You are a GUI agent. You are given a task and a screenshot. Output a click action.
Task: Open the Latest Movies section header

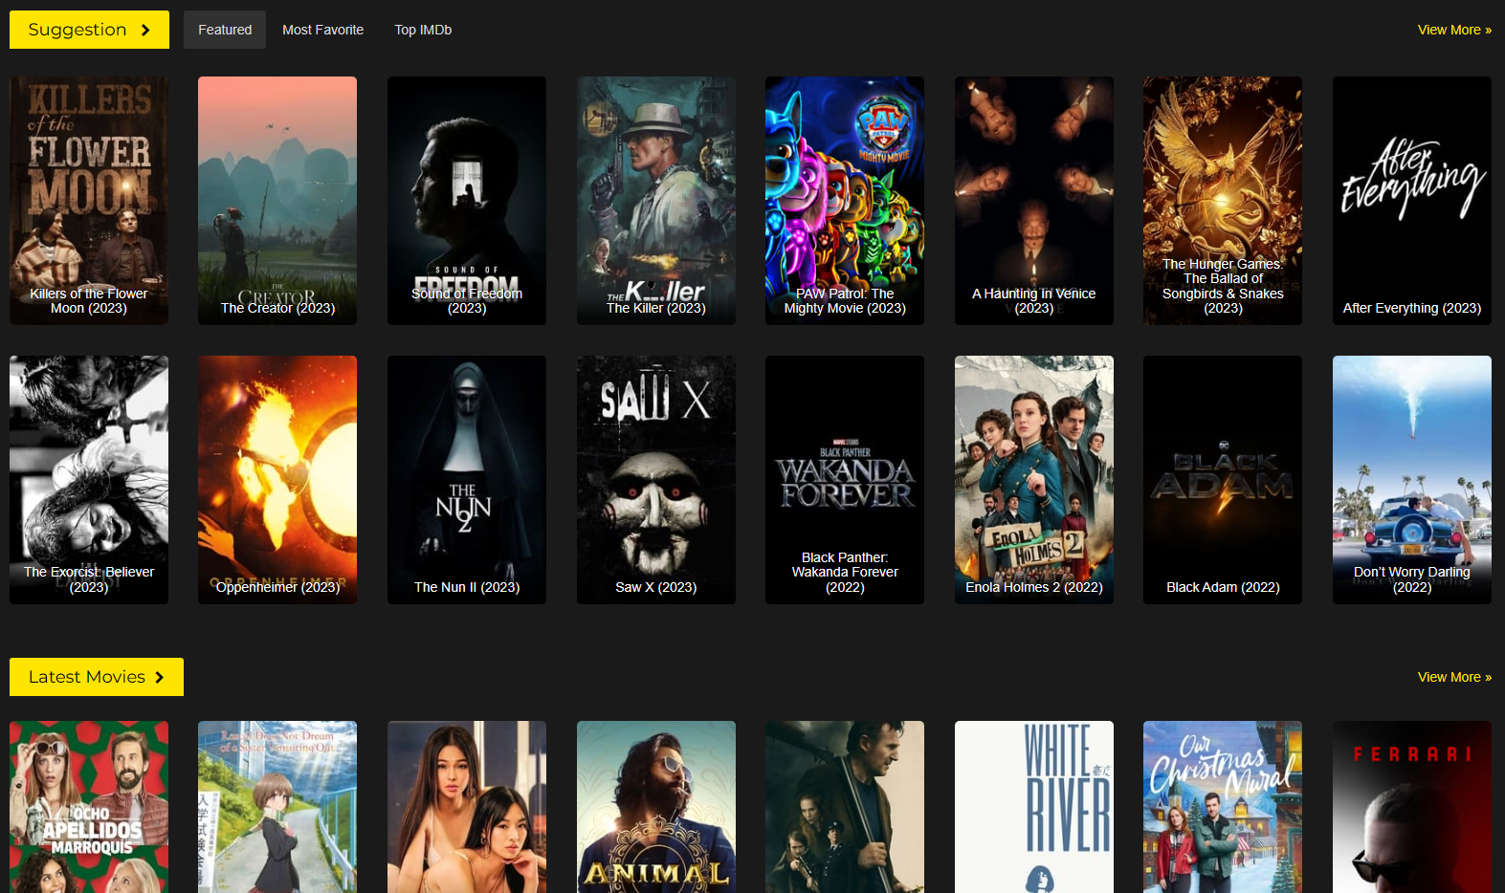(96, 677)
